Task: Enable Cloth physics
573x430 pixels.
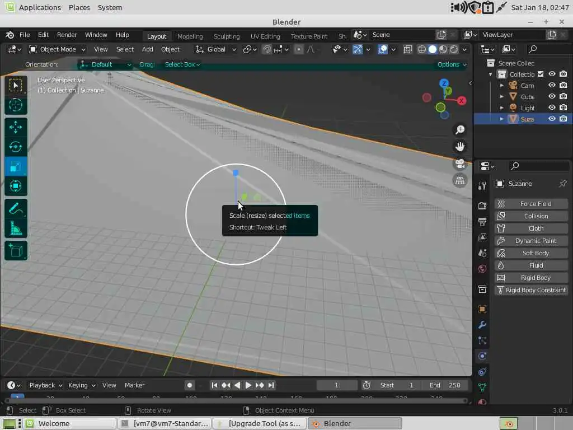Action: [531, 228]
